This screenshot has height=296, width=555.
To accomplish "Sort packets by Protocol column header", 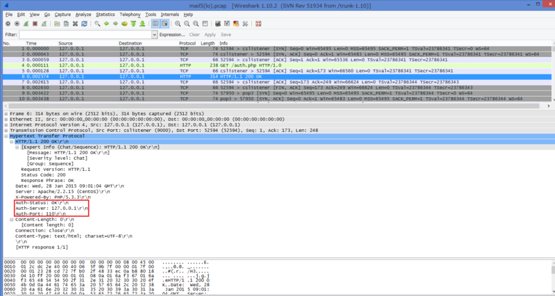I will 187,43.
